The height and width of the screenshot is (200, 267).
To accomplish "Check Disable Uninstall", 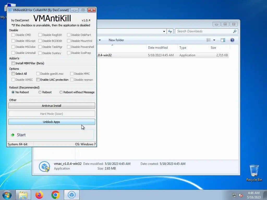I will (13, 53).
